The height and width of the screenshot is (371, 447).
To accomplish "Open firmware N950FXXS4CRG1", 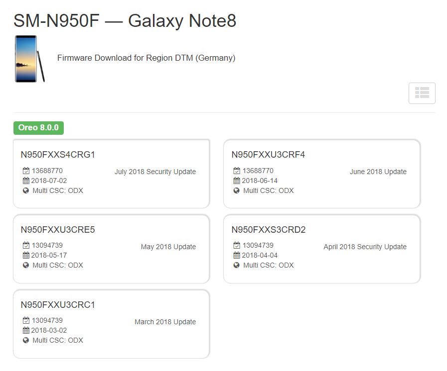I will point(58,155).
